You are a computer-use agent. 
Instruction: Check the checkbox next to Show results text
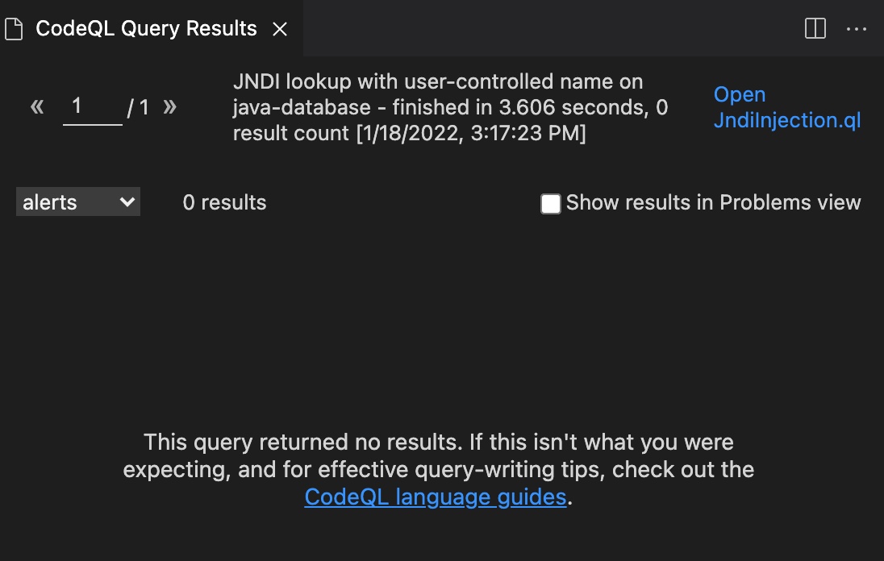tap(550, 204)
